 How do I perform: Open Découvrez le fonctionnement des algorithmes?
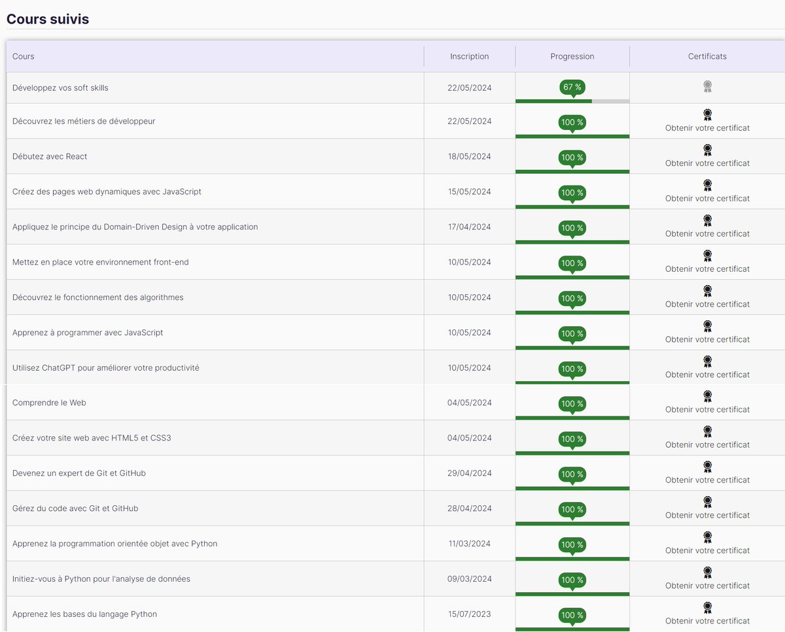point(98,297)
